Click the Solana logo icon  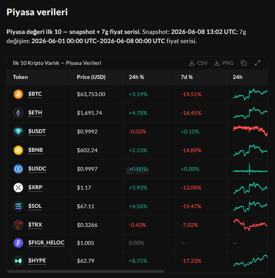tap(18, 206)
